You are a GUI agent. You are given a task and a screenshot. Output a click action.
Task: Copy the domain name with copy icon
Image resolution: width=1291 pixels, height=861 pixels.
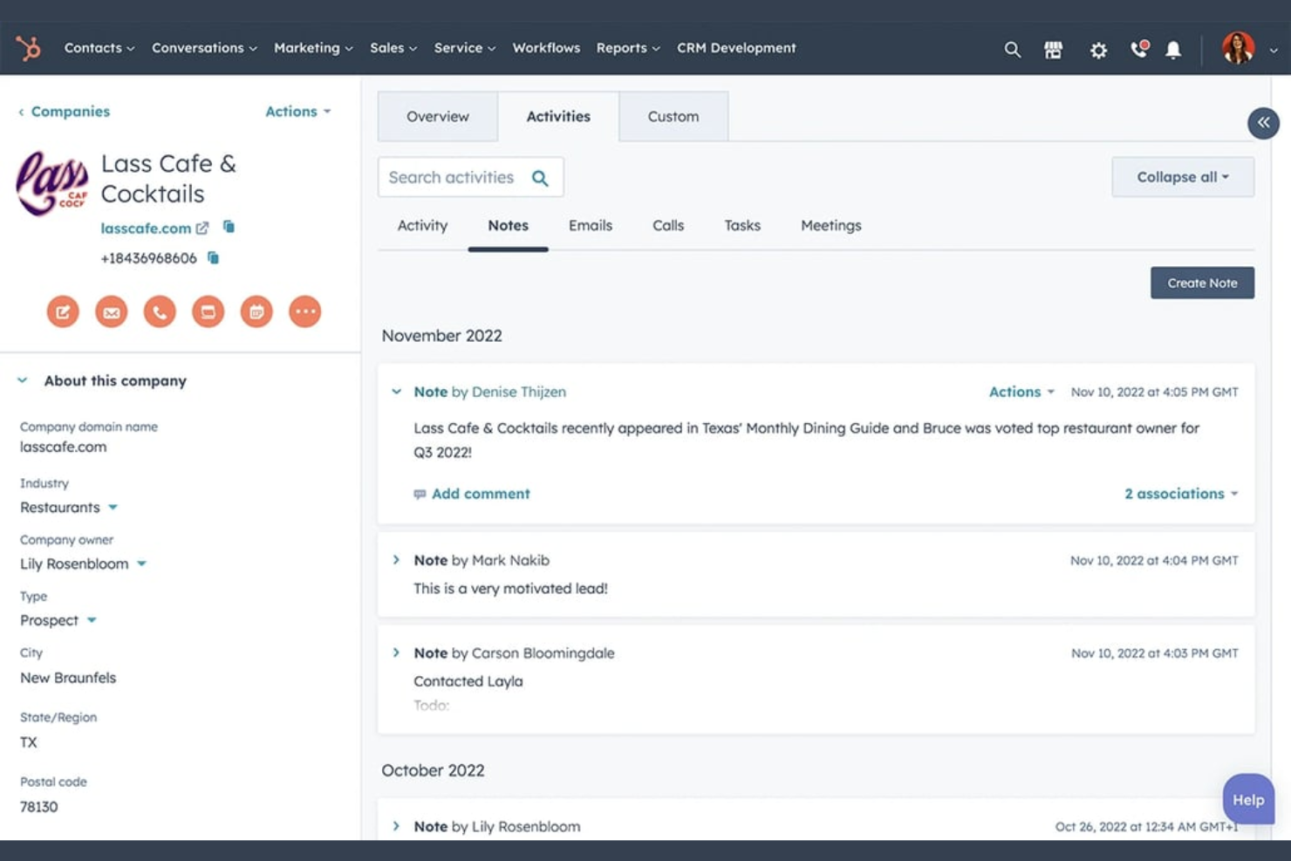229,227
